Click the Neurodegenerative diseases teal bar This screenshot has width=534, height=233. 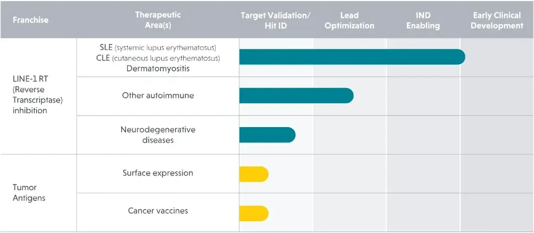click(268, 135)
